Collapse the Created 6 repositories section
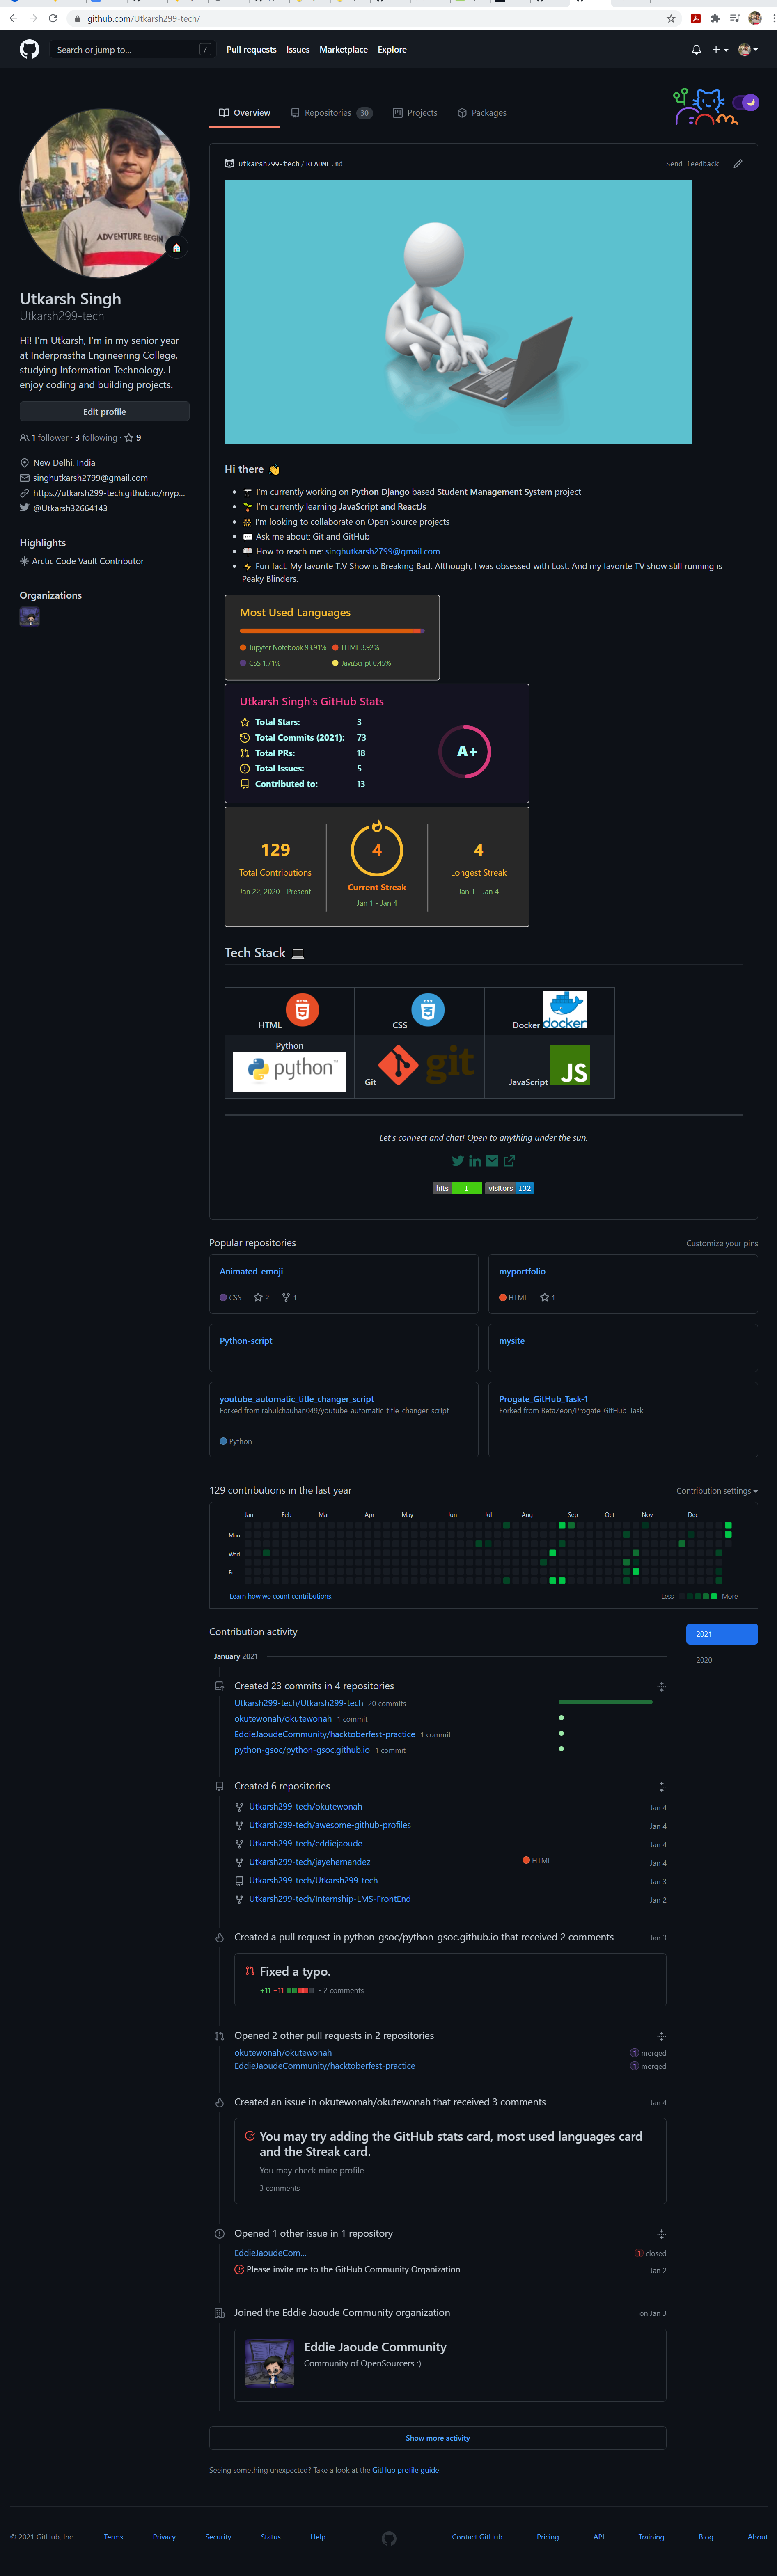The image size is (777, 2576). (x=661, y=1786)
